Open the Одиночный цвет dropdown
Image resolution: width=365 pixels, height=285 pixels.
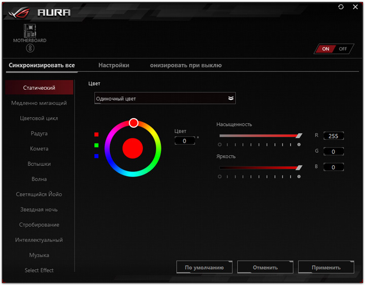pyautogui.click(x=165, y=98)
